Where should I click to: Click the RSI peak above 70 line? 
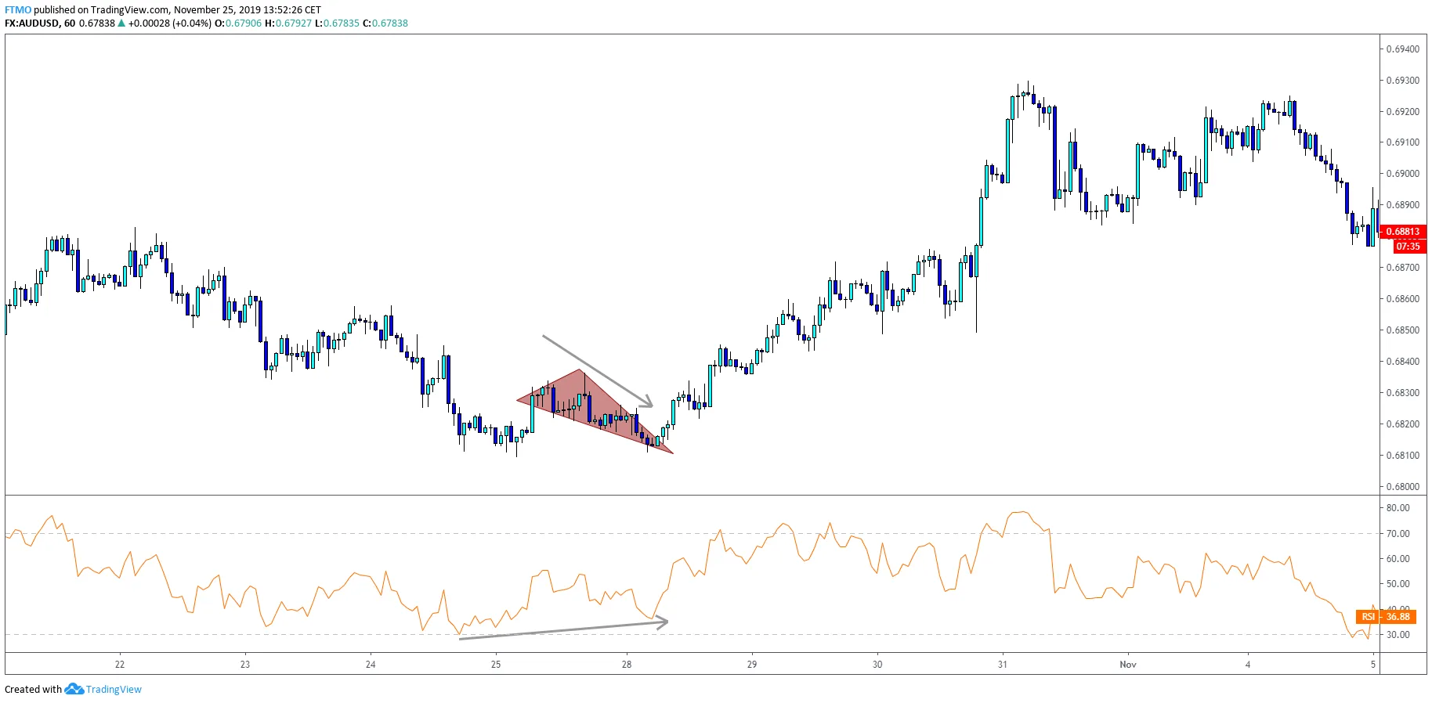tap(1018, 514)
